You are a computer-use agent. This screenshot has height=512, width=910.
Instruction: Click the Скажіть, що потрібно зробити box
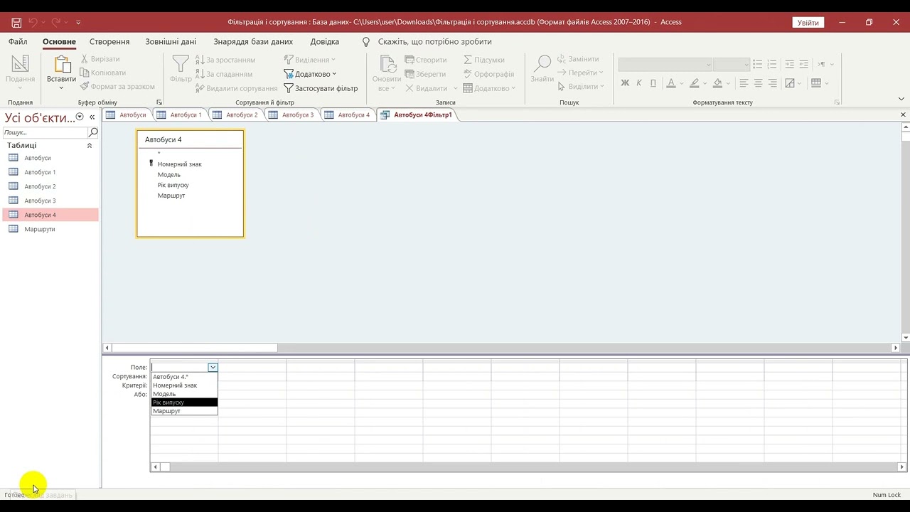(x=434, y=42)
